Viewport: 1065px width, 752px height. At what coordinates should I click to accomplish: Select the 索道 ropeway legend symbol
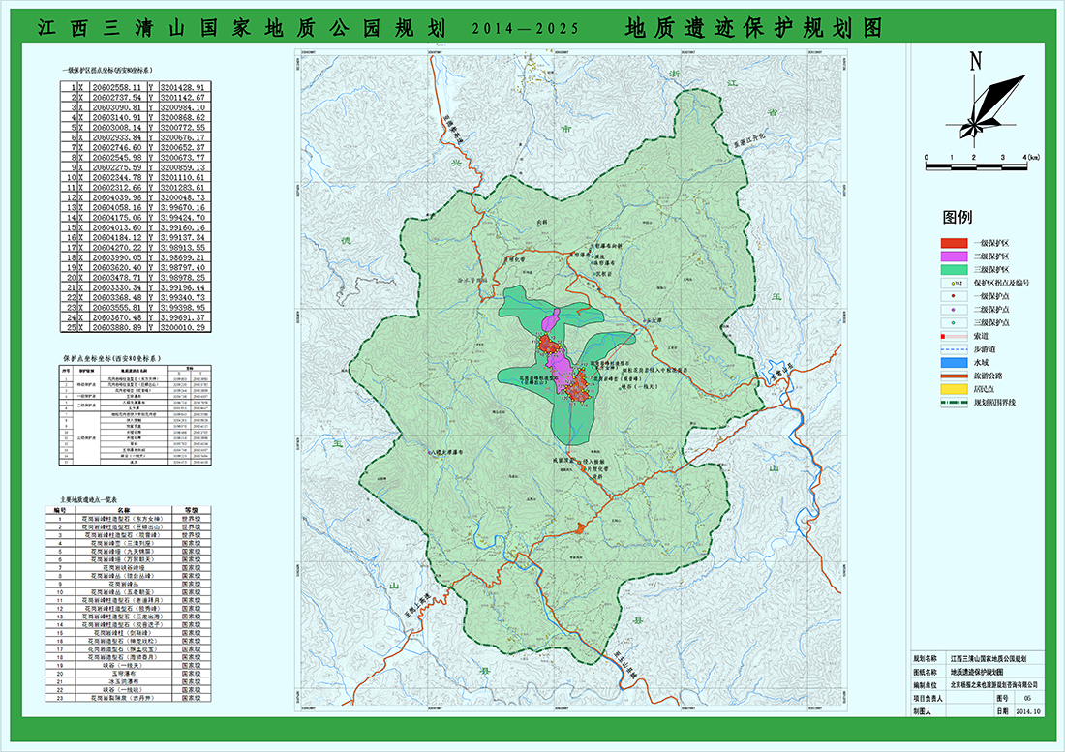click(953, 335)
